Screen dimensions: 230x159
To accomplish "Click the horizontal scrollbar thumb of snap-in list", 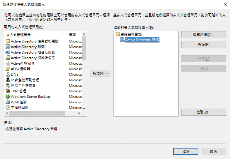I will pyautogui.click(x=37, y=114).
